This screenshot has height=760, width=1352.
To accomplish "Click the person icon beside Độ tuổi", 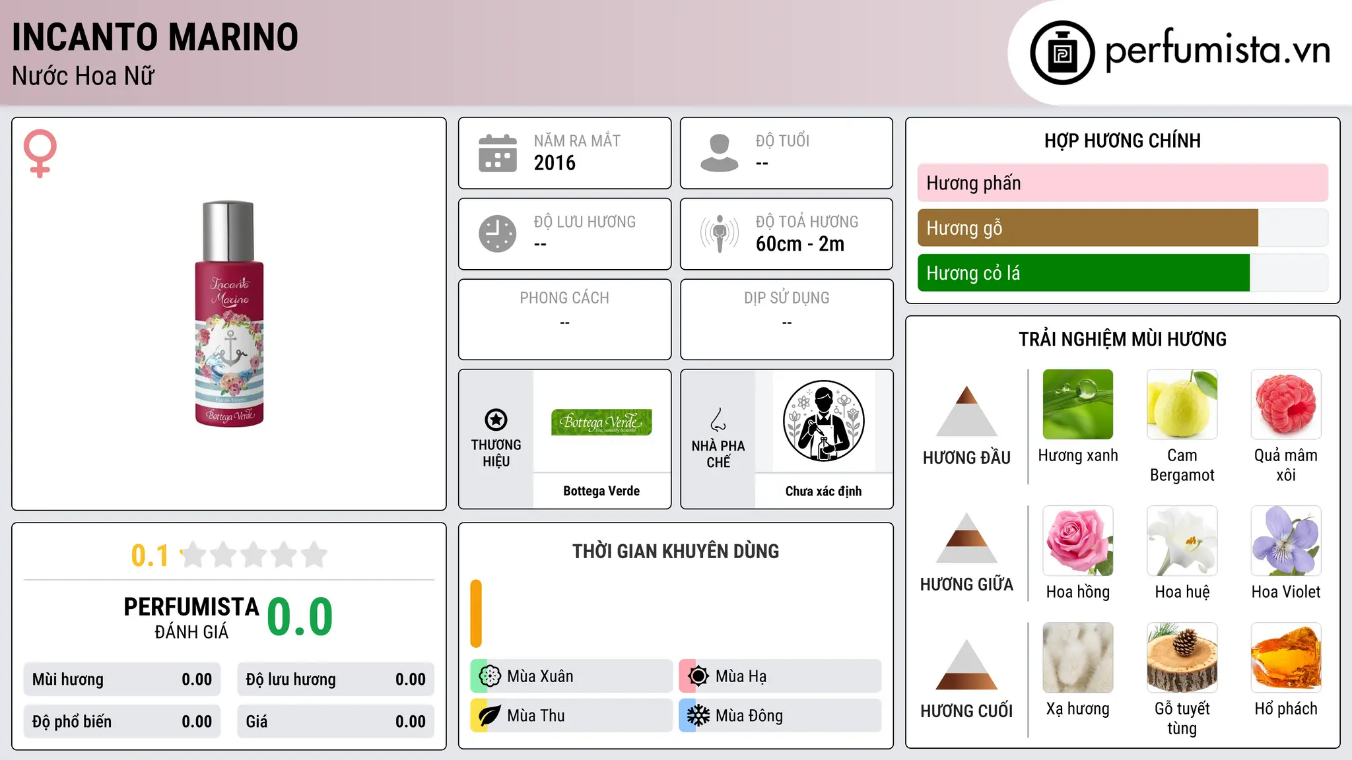I will pyautogui.click(x=719, y=153).
